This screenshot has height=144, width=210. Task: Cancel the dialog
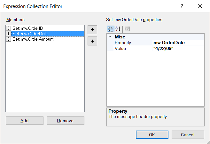(188, 135)
